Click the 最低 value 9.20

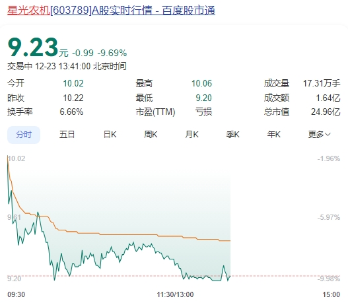point(204,98)
